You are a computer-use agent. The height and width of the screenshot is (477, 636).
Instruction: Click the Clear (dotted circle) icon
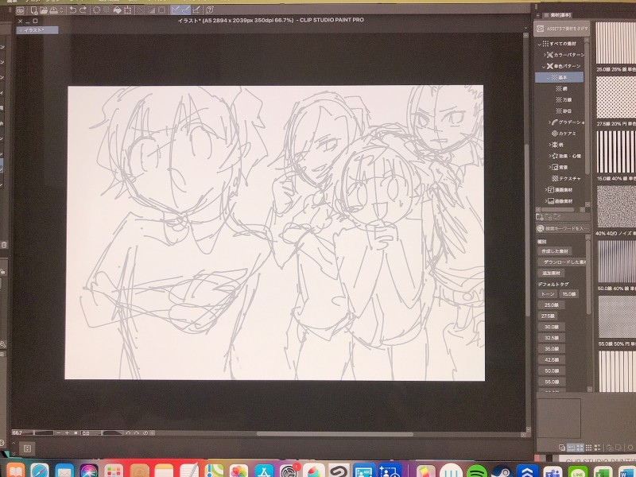[x=97, y=10]
